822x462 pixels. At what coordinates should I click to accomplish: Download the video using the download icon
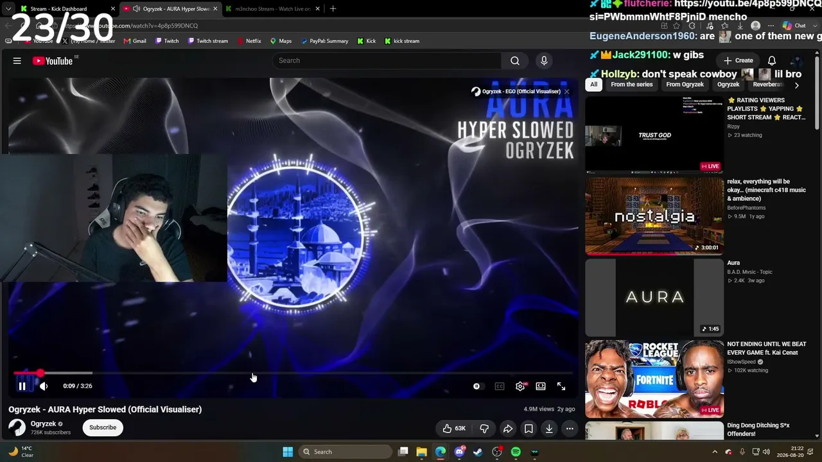click(x=549, y=428)
